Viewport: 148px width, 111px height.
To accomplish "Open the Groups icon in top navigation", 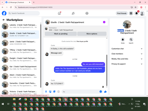I will tap(87, 13).
